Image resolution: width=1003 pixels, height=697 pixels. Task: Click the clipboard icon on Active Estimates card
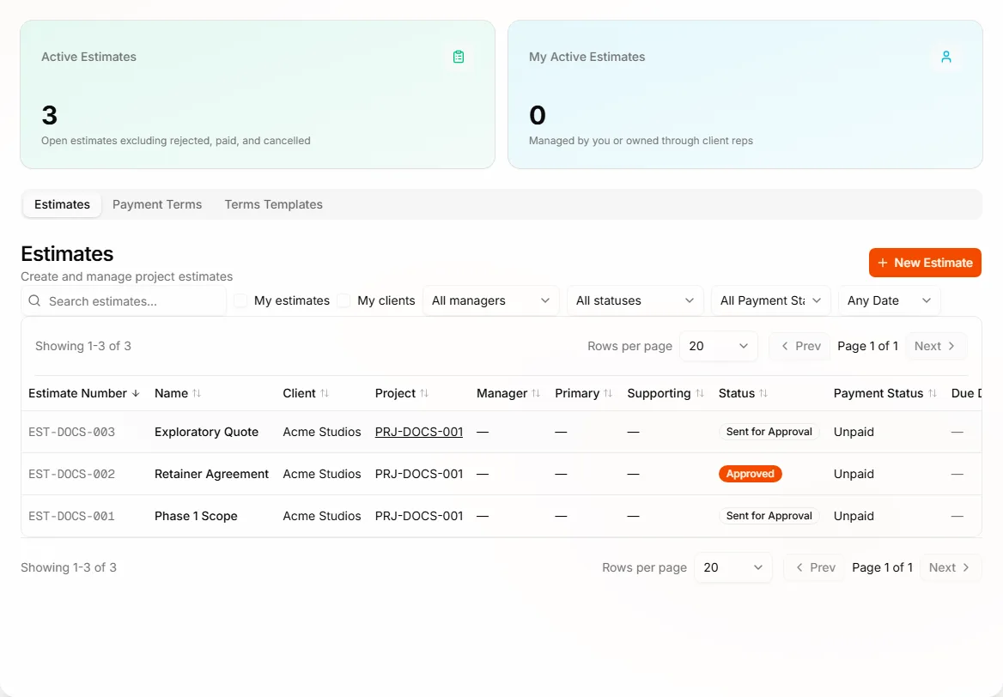point(458,57)
